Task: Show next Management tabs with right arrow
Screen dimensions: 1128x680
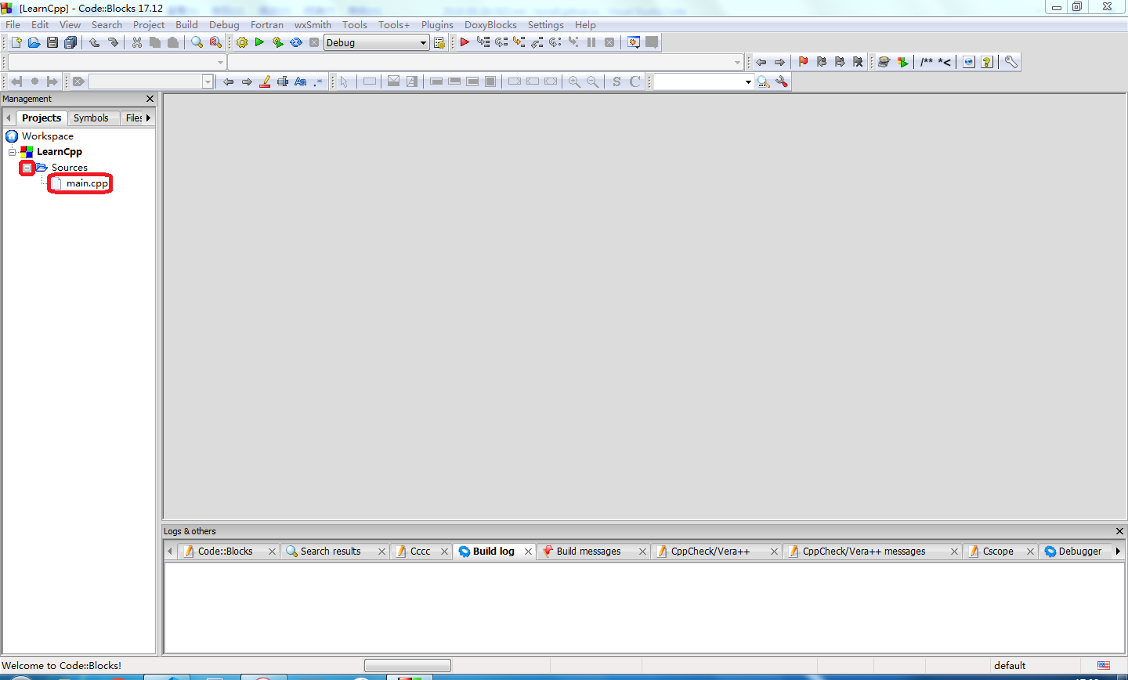Action: (x=148, y=118)
